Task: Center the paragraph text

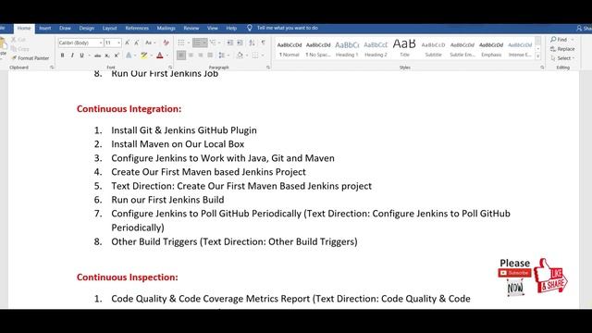Action: (x=191, y=55)
